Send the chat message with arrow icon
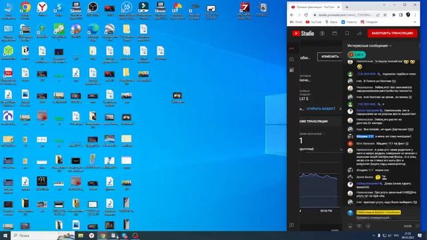This screenshot has height=240, width=427. [x=418, y=226]
